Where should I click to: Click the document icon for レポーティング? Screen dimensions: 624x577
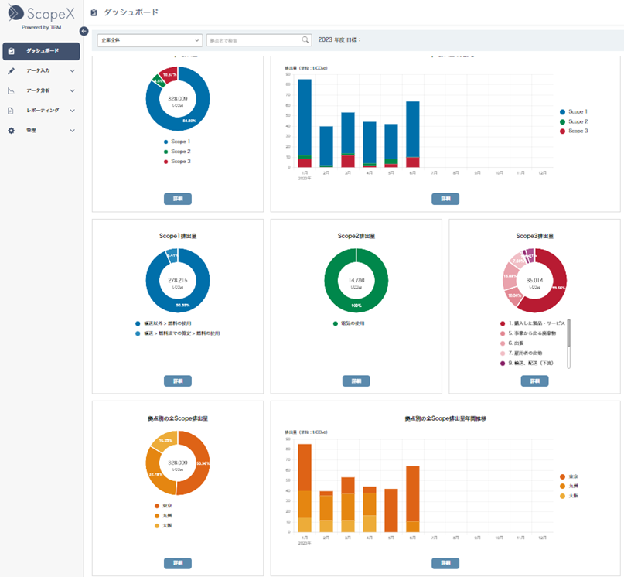[x=11, y=111]
